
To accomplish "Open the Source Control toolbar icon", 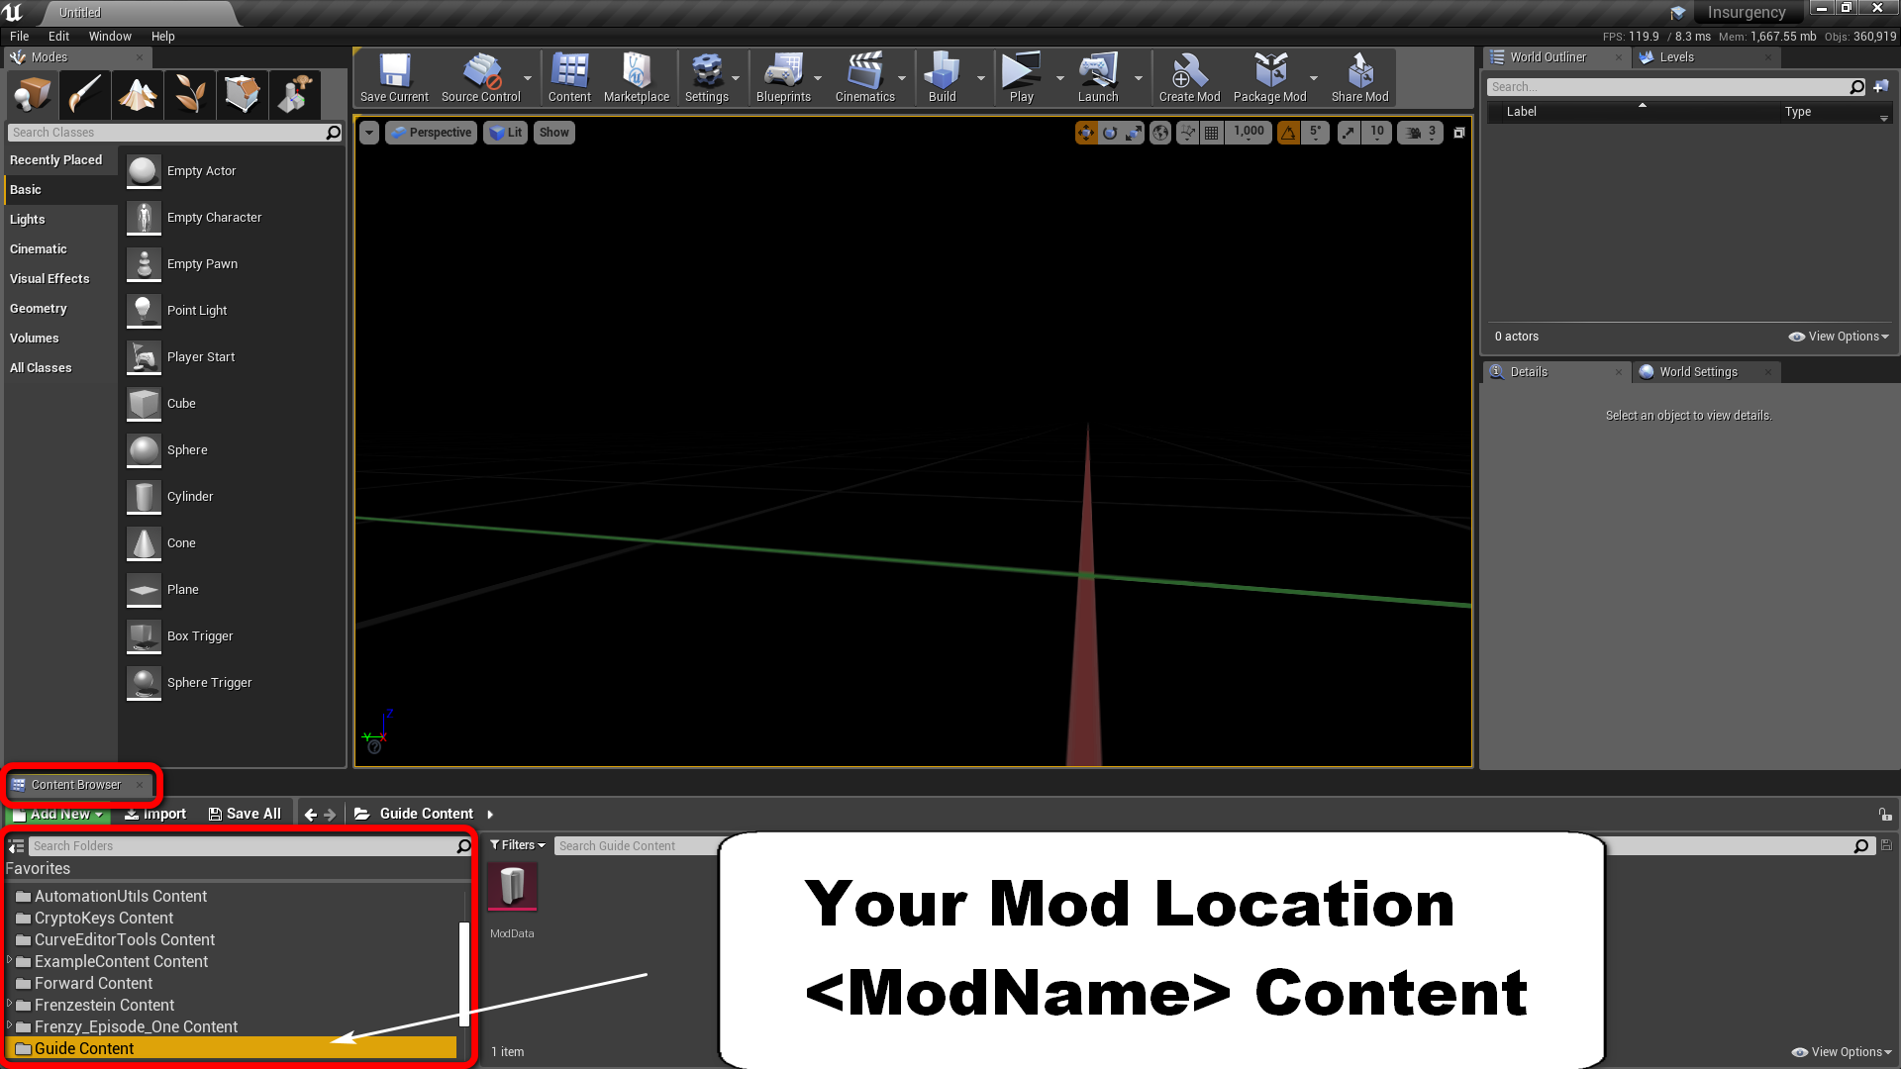I will (x=480, y=77).
